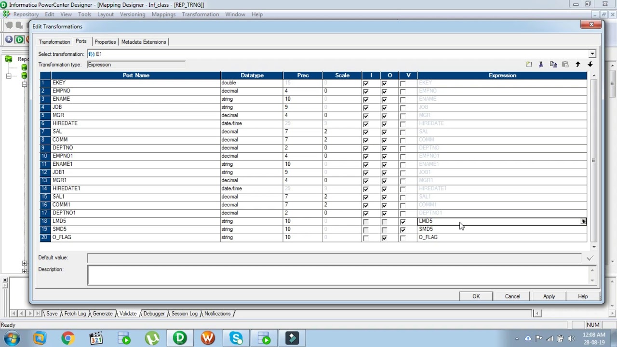Select the HIREDATE1 port name cell
The height and width of the screenshot is (347, 617).
136,188
